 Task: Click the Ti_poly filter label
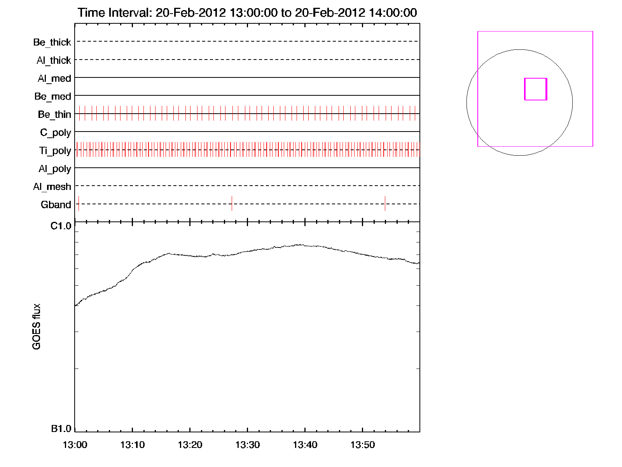(55, 151)
